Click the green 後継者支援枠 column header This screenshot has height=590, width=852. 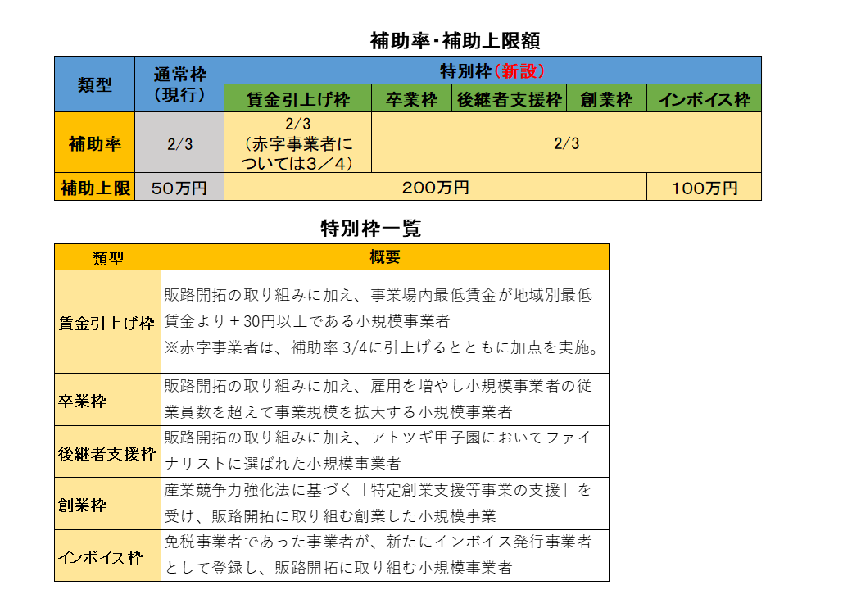[509, 99]
